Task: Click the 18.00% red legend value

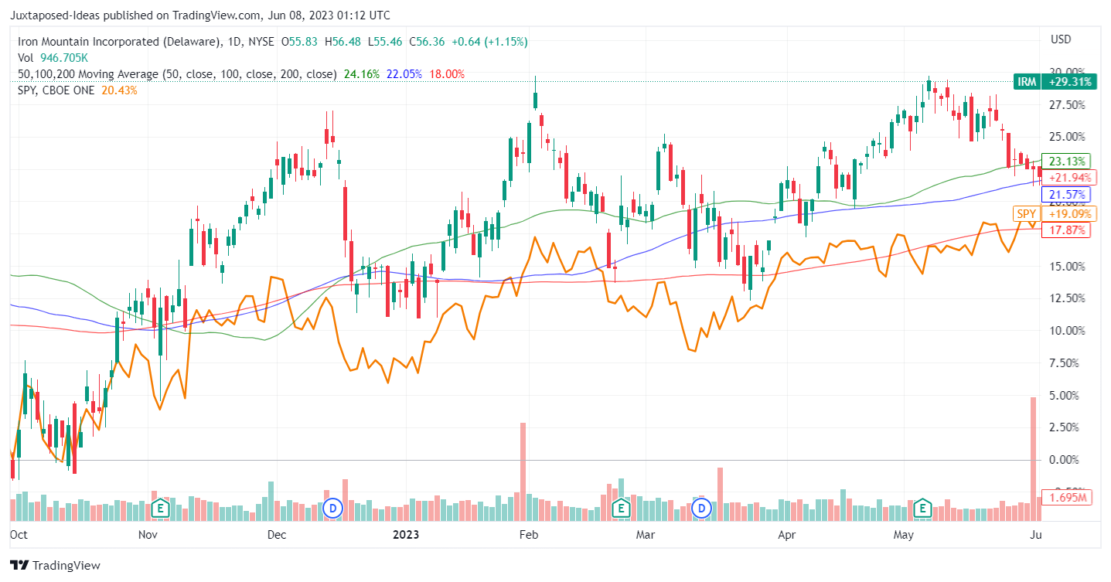Action: tap(447, 74)
